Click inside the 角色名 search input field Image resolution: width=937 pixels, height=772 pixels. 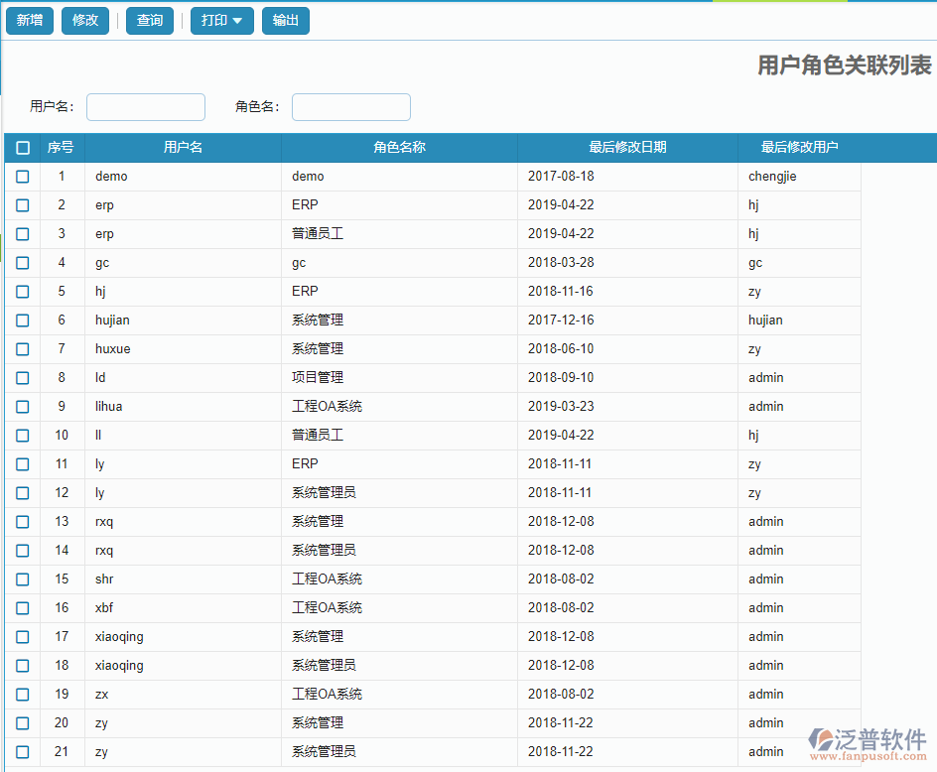coord(350,106)
